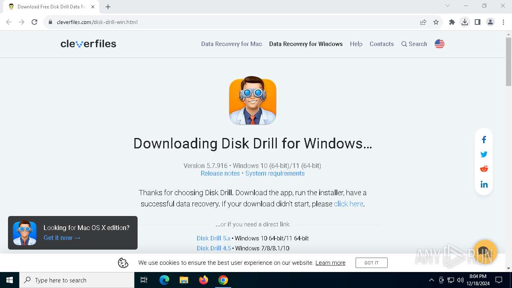
Task: View site security lock info
Action: click(x=50, y=22)
